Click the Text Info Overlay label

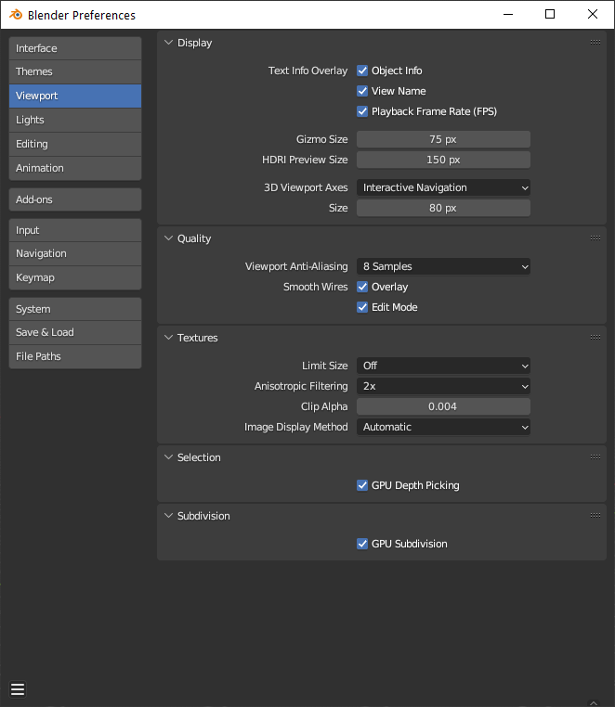click(x=307, y=71)
